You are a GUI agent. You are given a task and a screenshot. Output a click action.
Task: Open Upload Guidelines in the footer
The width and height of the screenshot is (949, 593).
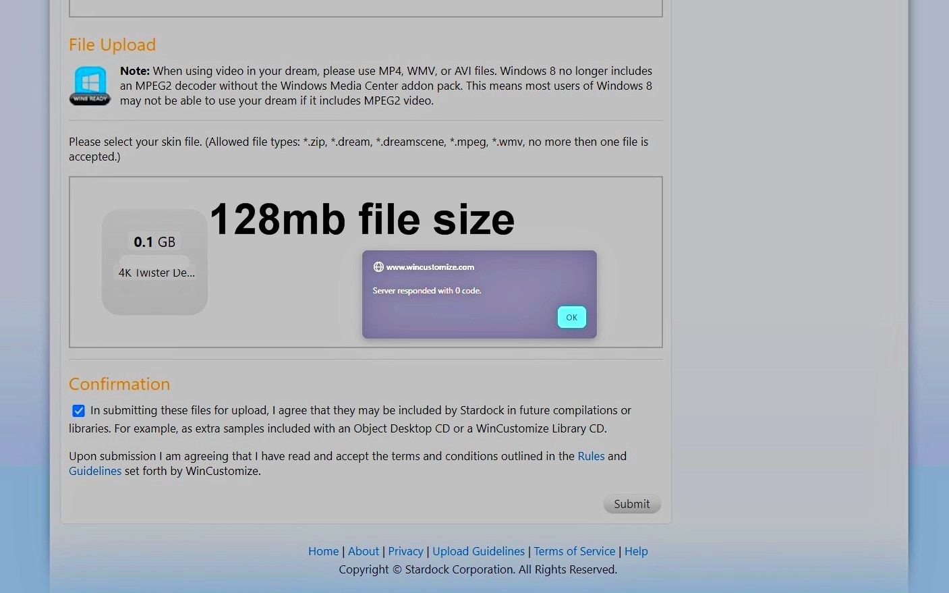pyautogui.click(x=478, y=551)
